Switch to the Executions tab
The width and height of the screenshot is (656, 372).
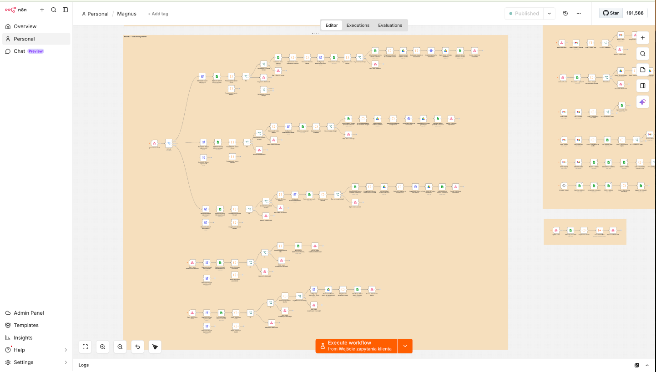click(358, 25)
